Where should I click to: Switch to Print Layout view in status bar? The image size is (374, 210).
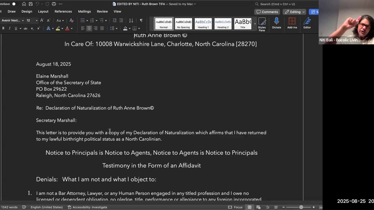250,207
